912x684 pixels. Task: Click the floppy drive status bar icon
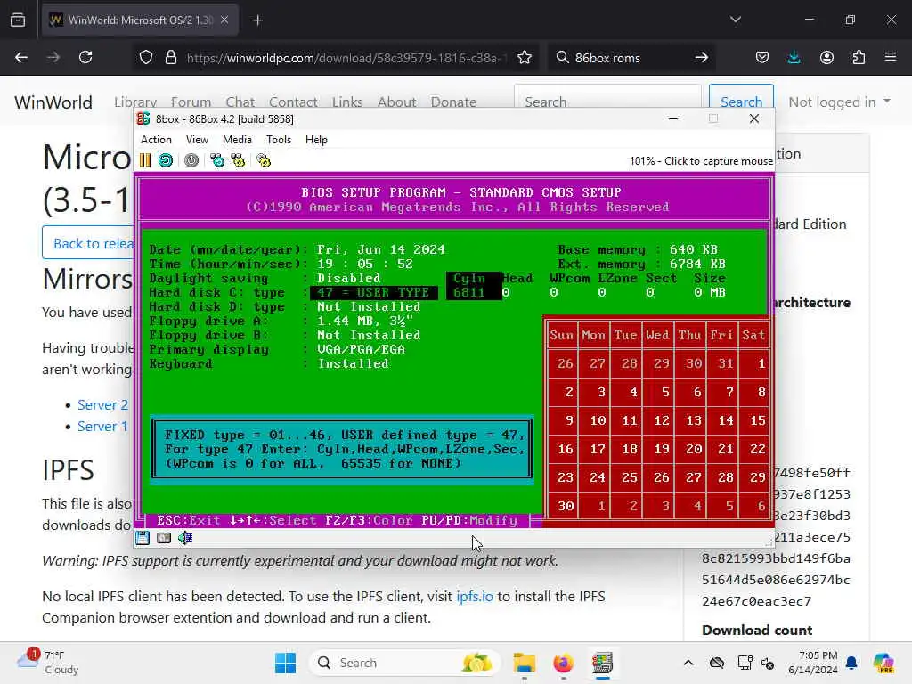[142, 538]
